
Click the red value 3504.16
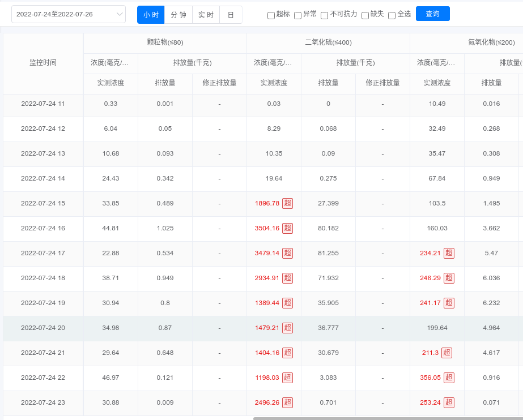267,228
